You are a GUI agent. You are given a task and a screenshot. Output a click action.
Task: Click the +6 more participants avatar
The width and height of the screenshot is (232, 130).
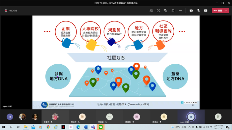[10, 117]
